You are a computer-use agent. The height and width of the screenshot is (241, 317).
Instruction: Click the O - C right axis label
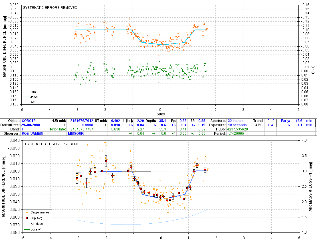[313, 69]
